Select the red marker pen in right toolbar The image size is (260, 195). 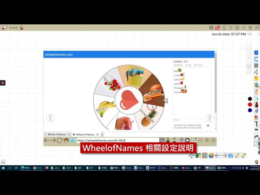[x=257, y=105]
